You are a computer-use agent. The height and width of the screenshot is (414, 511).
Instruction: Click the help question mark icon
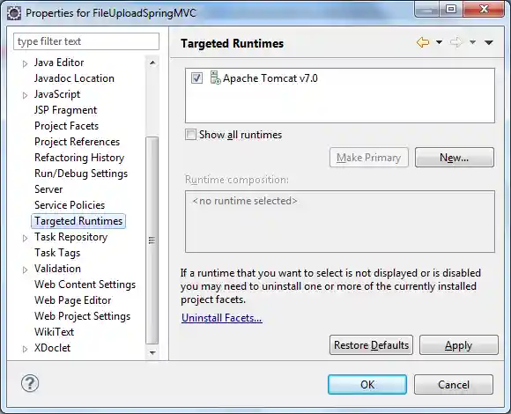coord(30,383)
